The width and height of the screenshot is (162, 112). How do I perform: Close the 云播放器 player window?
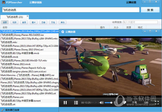[x=156, y=31]
